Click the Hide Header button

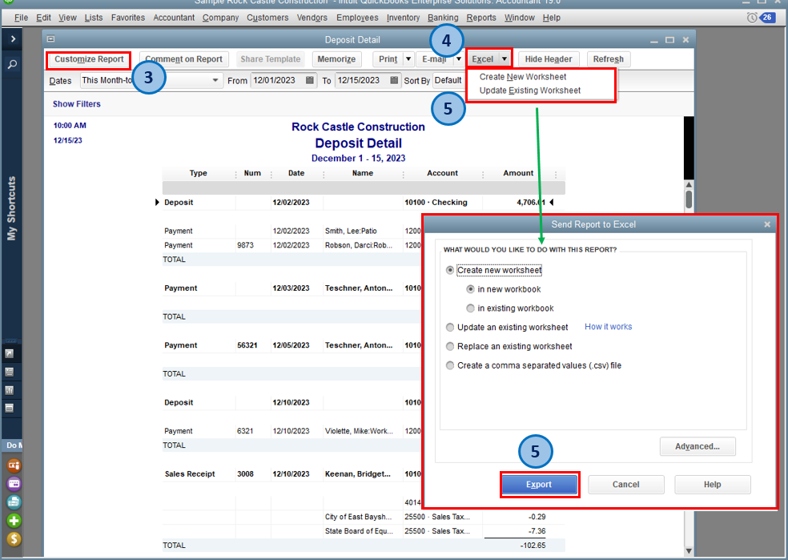click(549, 59)
